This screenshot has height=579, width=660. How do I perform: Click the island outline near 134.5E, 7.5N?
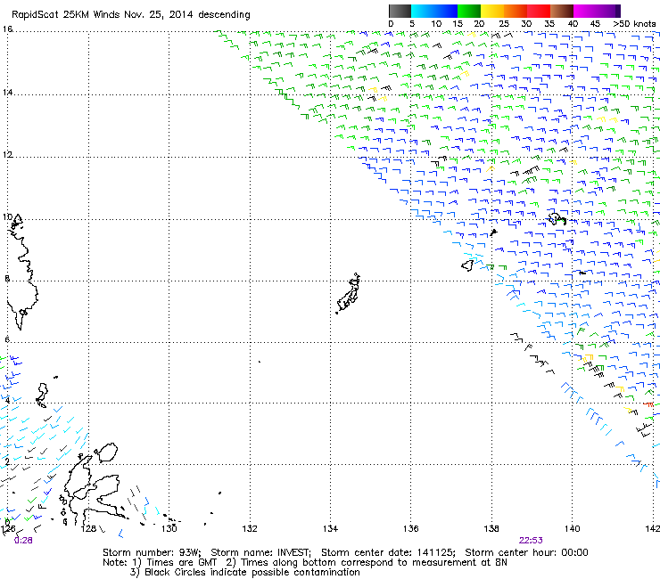(x=349, y=293)
